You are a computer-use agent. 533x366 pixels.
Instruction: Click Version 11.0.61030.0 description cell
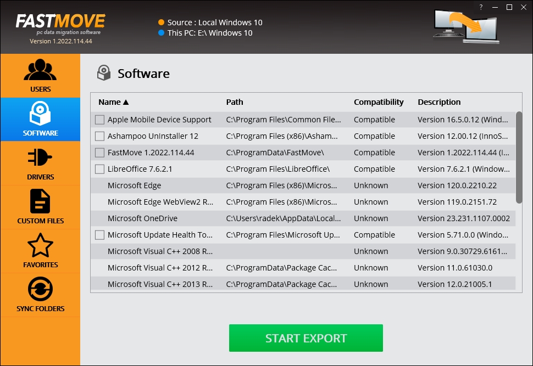(455, 268)
